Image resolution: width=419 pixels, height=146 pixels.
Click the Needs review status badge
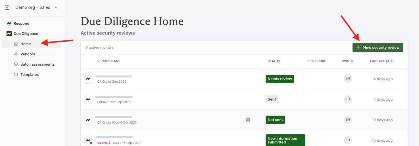coord(280,79)
